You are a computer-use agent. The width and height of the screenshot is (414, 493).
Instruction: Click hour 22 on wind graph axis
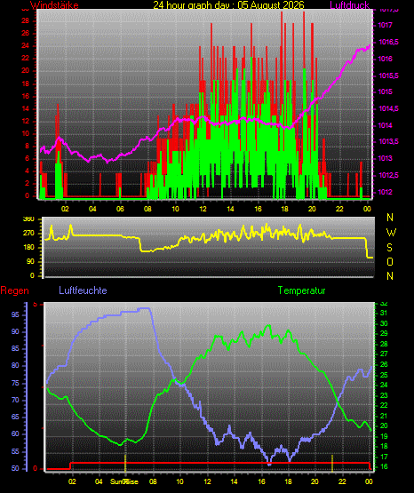pos(339,209)
